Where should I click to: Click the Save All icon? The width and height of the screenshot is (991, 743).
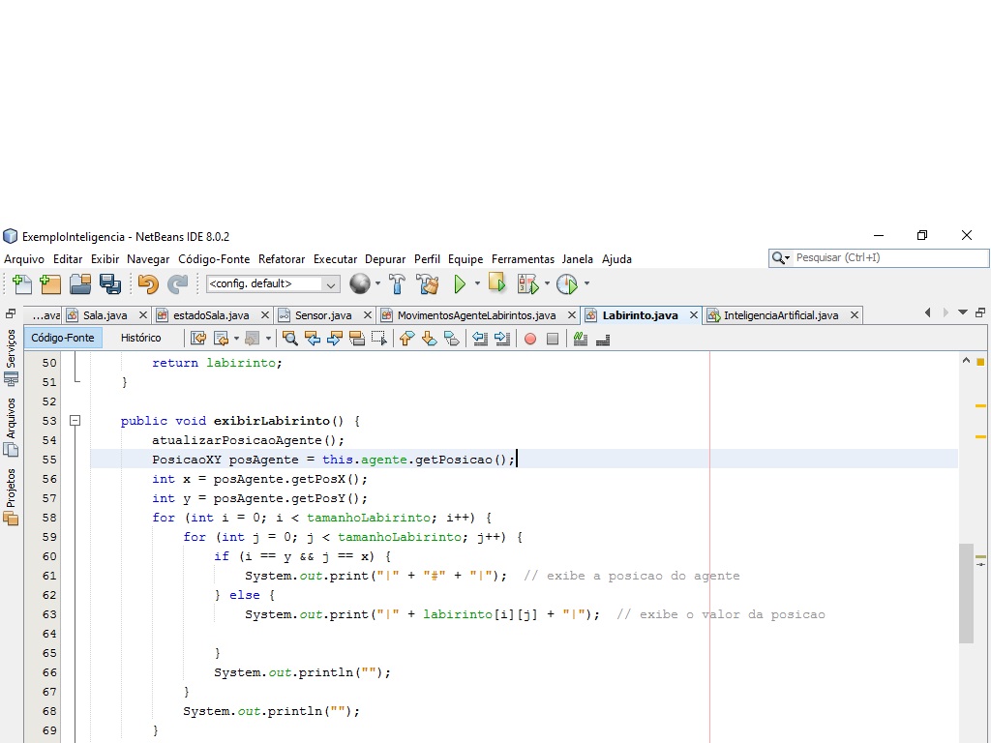point(110,284)
